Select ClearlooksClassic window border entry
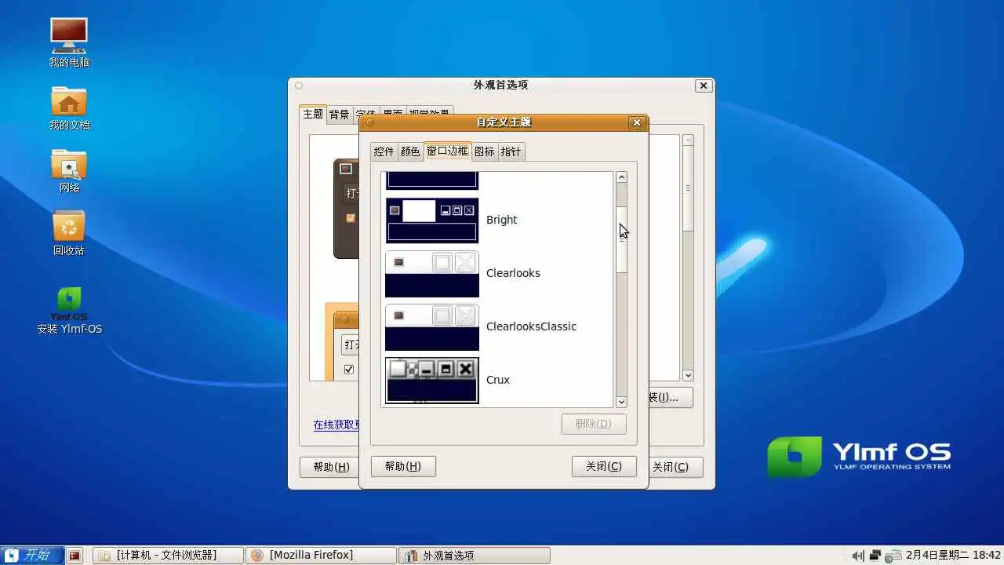 (497, 326)
